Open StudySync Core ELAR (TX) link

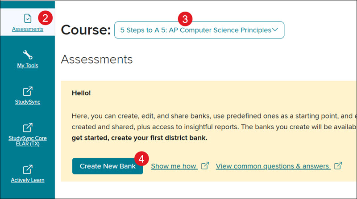click(28, 141)
